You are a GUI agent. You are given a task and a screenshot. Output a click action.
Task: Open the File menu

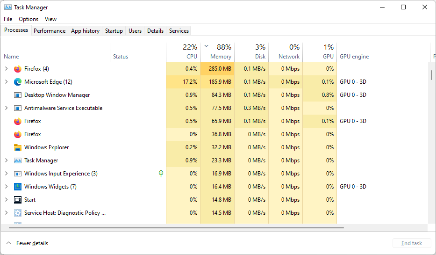coord(8,19)
